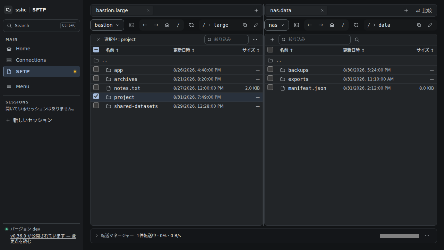This screenshot has width=444, height=250.
Task: Refresh the bastion pane listing
Action: [191, 25]
